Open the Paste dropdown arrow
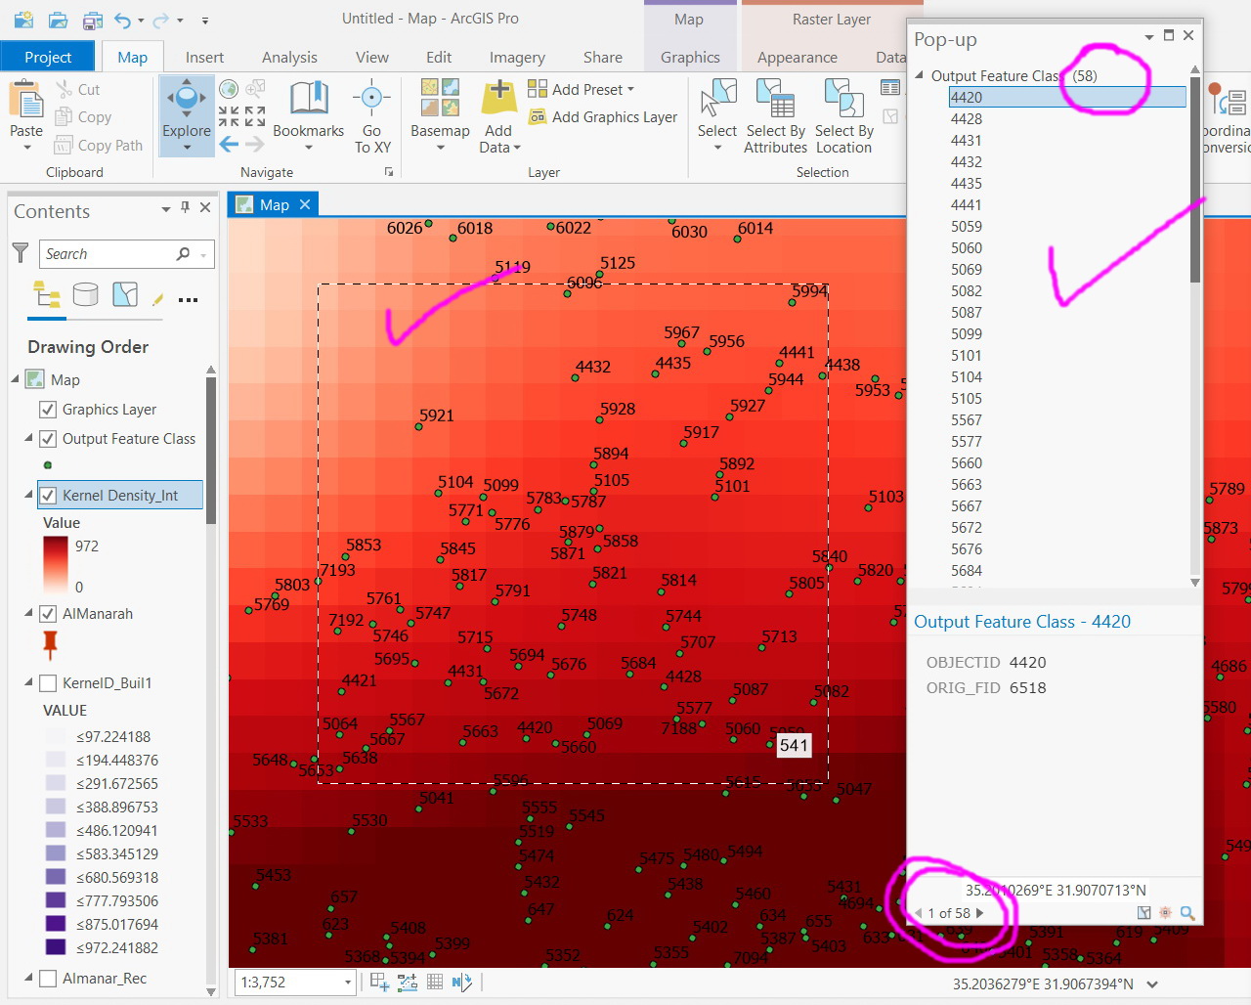The image size is (1251, 1005). (x=26, y=148)
